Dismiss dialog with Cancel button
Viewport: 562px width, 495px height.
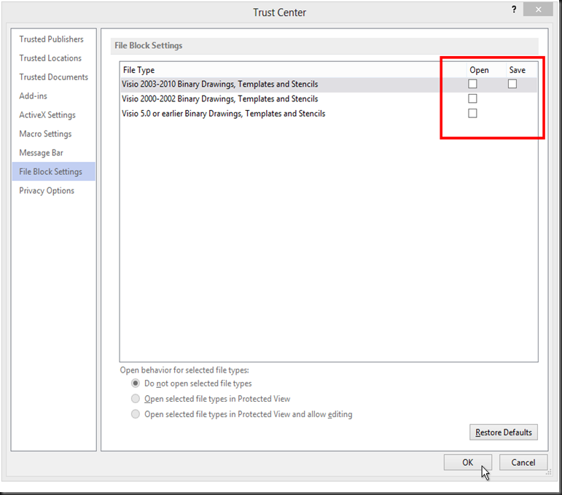coord(523,462)
